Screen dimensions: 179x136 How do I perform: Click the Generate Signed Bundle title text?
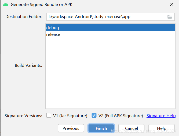click(x=42, y=5)
